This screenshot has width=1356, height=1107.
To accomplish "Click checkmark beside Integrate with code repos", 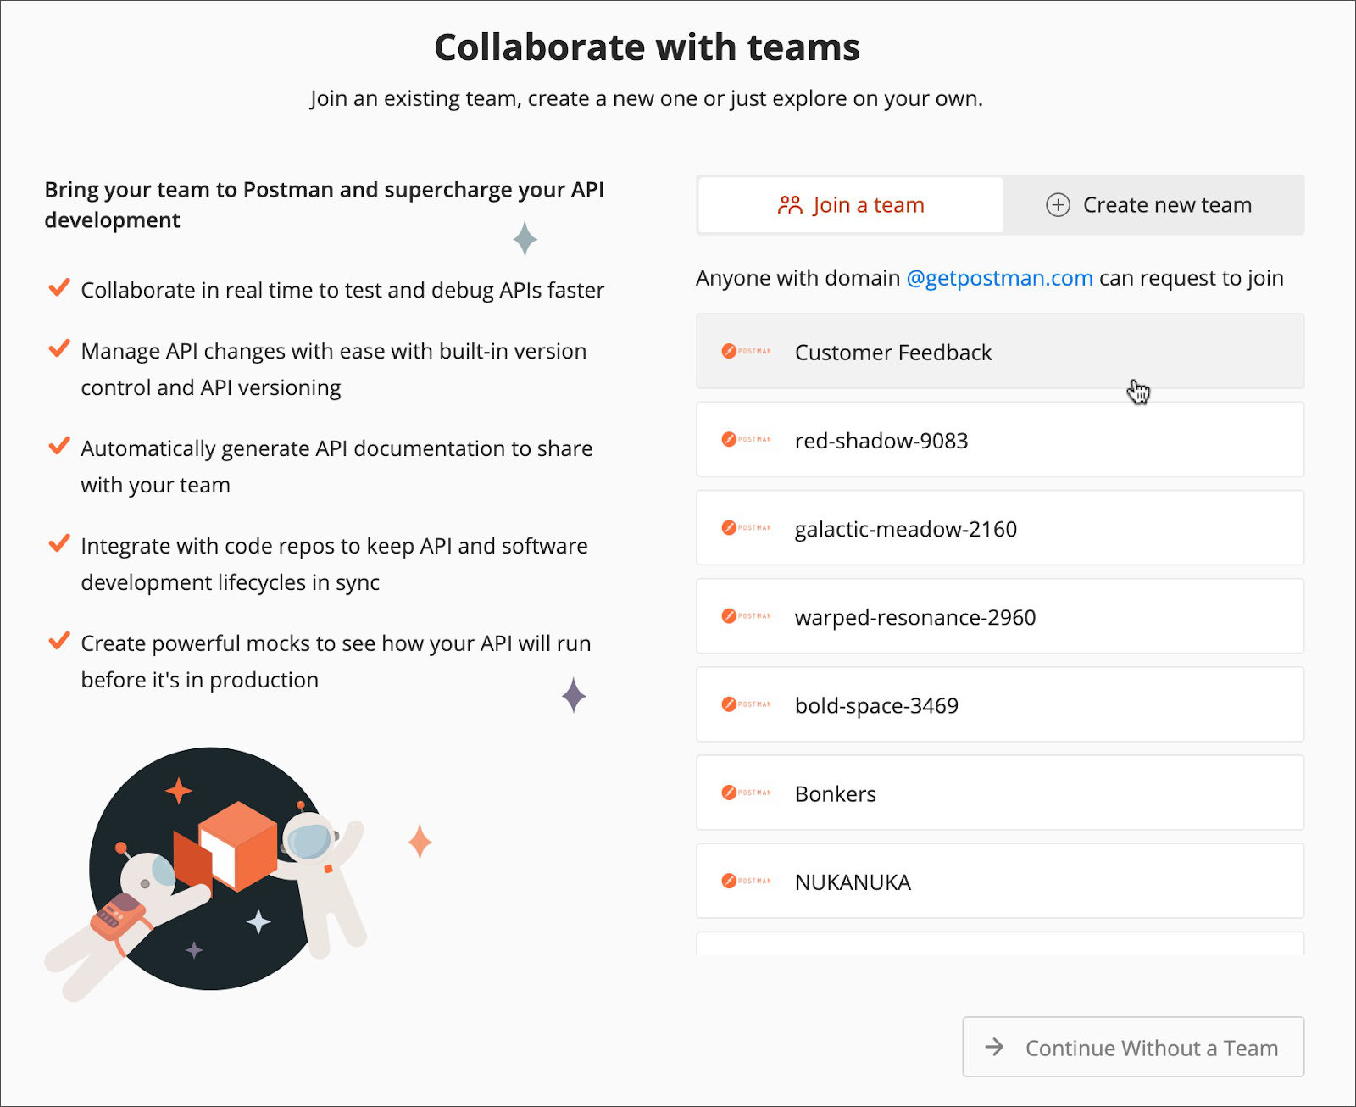I will (59, 543).
